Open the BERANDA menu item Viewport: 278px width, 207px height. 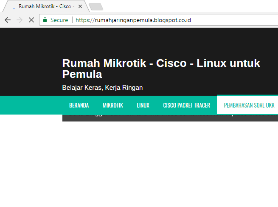pyautogui.click(x=79, y=105)
